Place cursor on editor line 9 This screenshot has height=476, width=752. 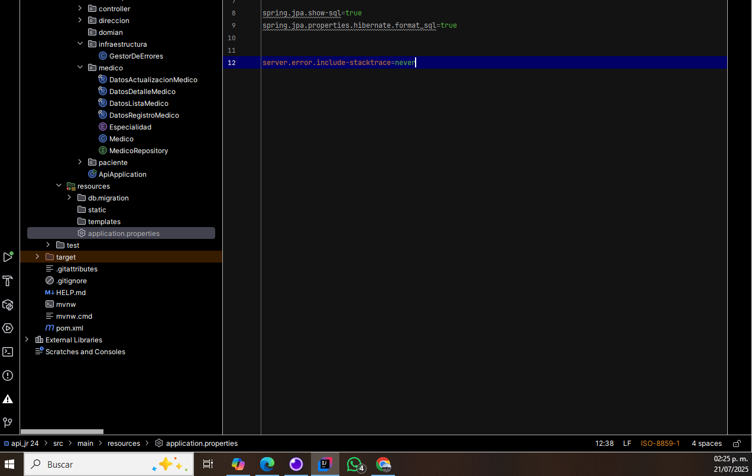pos(359,25)
